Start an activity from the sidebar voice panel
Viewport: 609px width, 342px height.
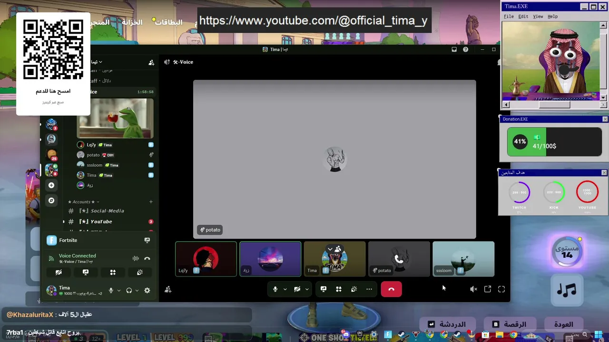pyautogui.click(x=113, y=273)
